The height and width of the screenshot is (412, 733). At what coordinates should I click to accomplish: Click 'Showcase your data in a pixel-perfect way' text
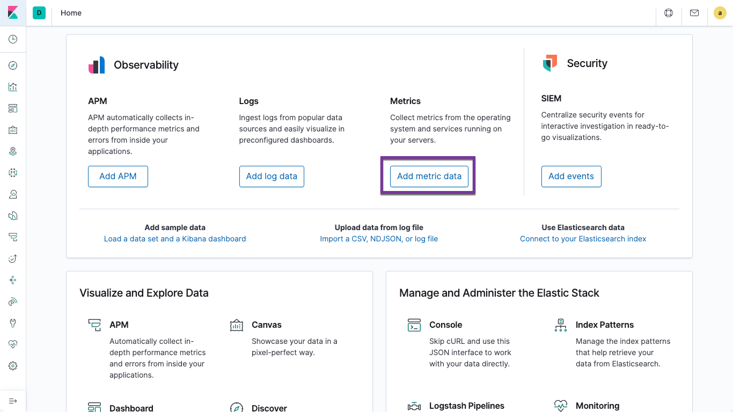295,347
